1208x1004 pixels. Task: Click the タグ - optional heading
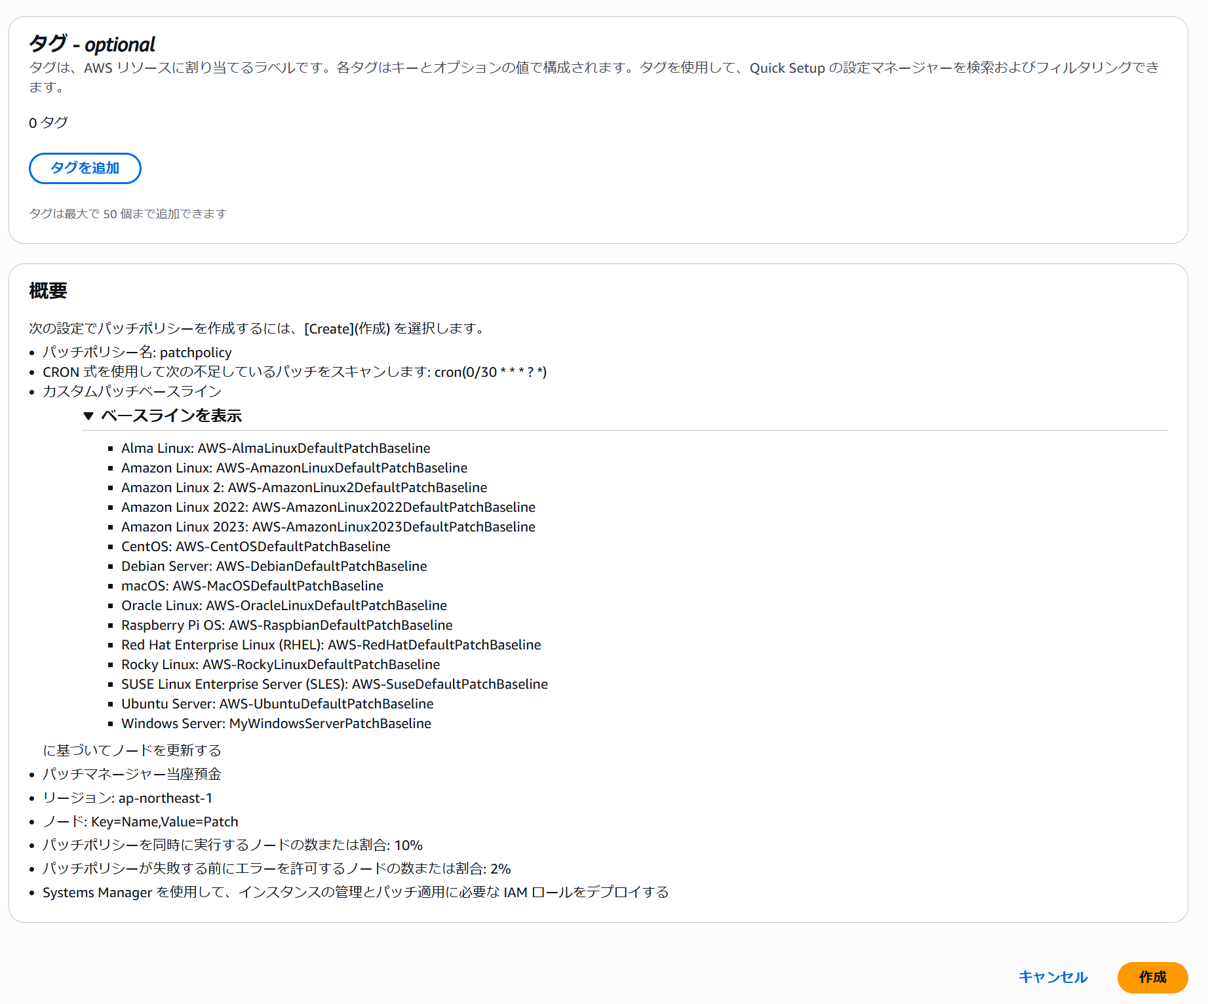92,45
